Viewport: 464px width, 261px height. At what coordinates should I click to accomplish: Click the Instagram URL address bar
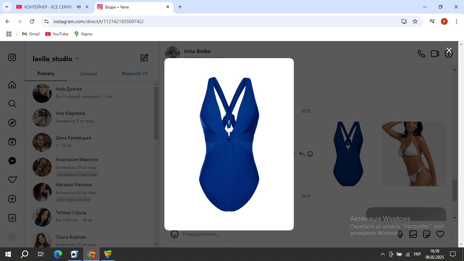(x=224, y=21)
